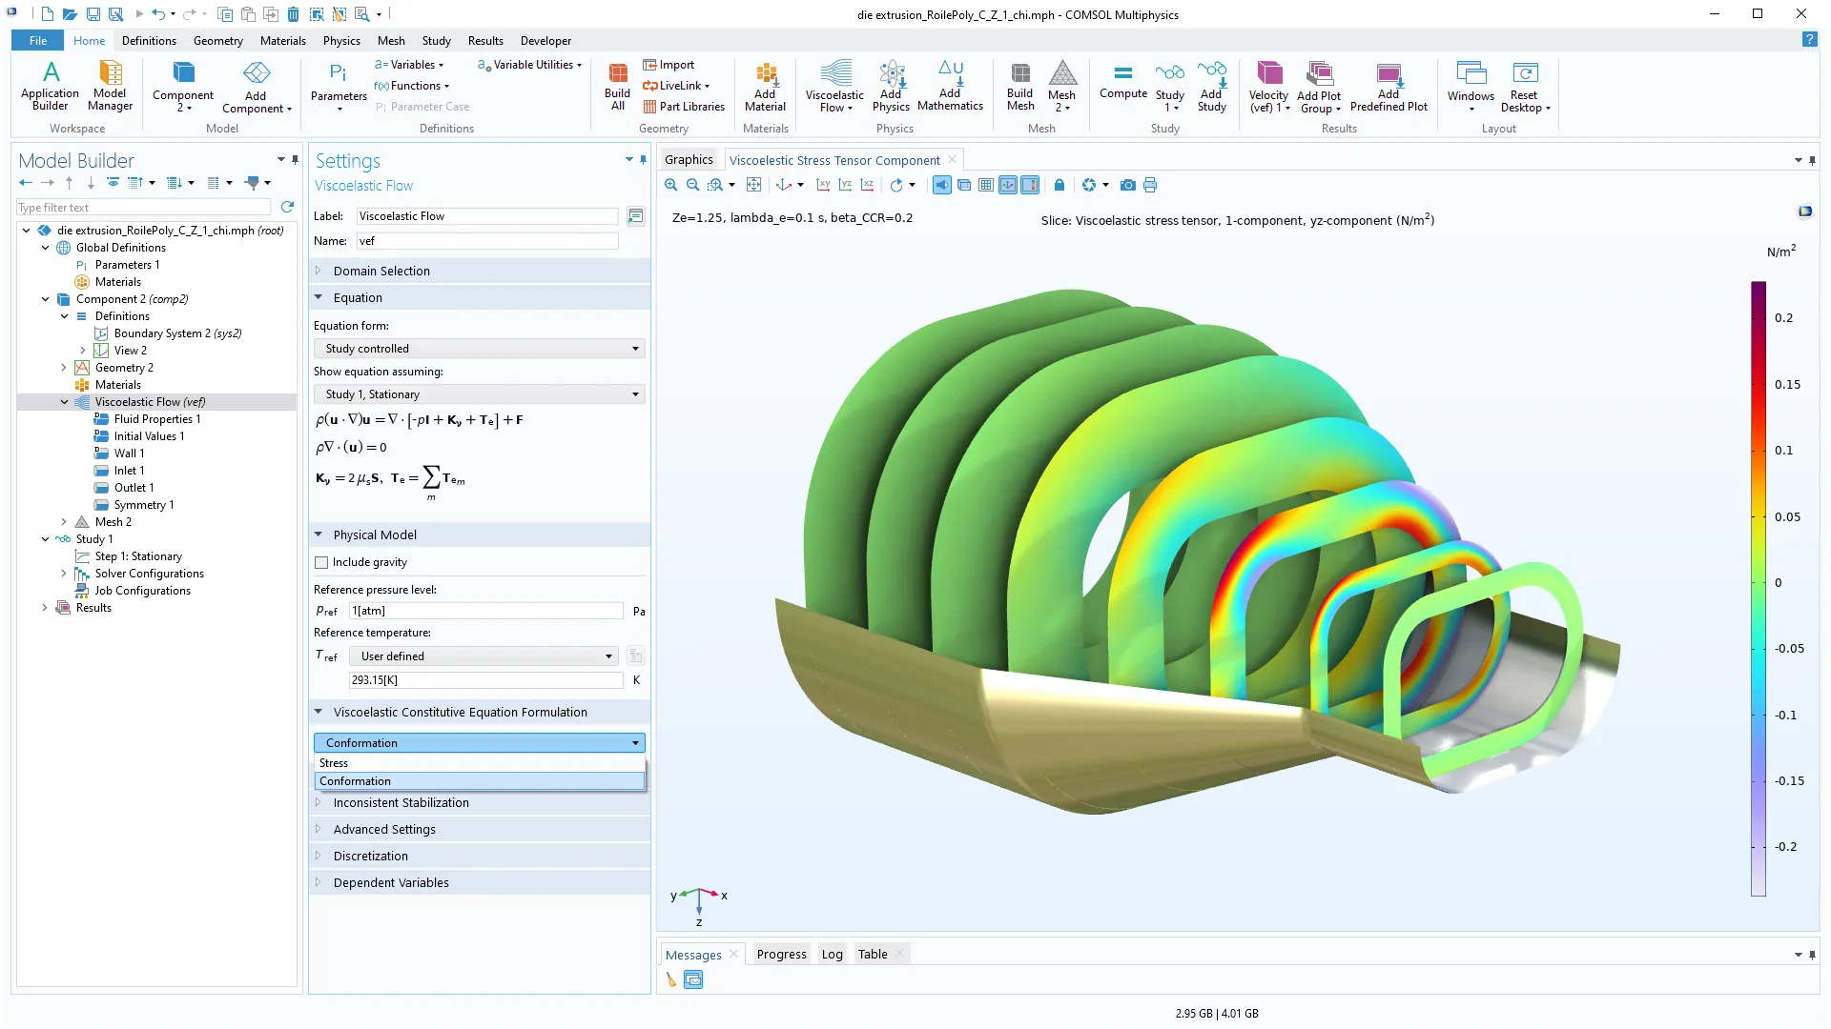
Task: Select Stress from the formulation list
Action: [x=334, y=763]
